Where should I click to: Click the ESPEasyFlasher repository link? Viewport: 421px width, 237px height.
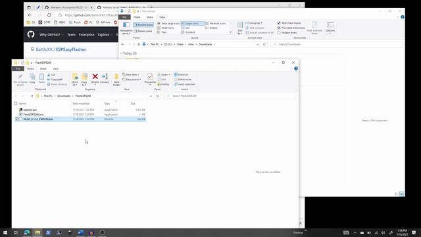[x=71, y=49]
